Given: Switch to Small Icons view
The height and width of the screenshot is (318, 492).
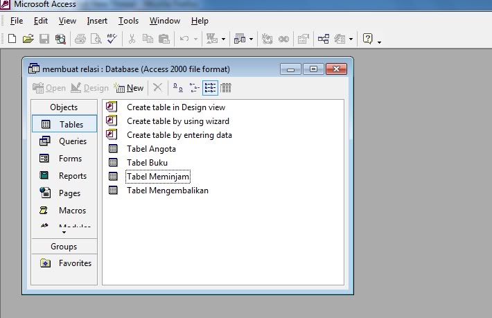Looking at the screenshot, I should tap(194, 88).
